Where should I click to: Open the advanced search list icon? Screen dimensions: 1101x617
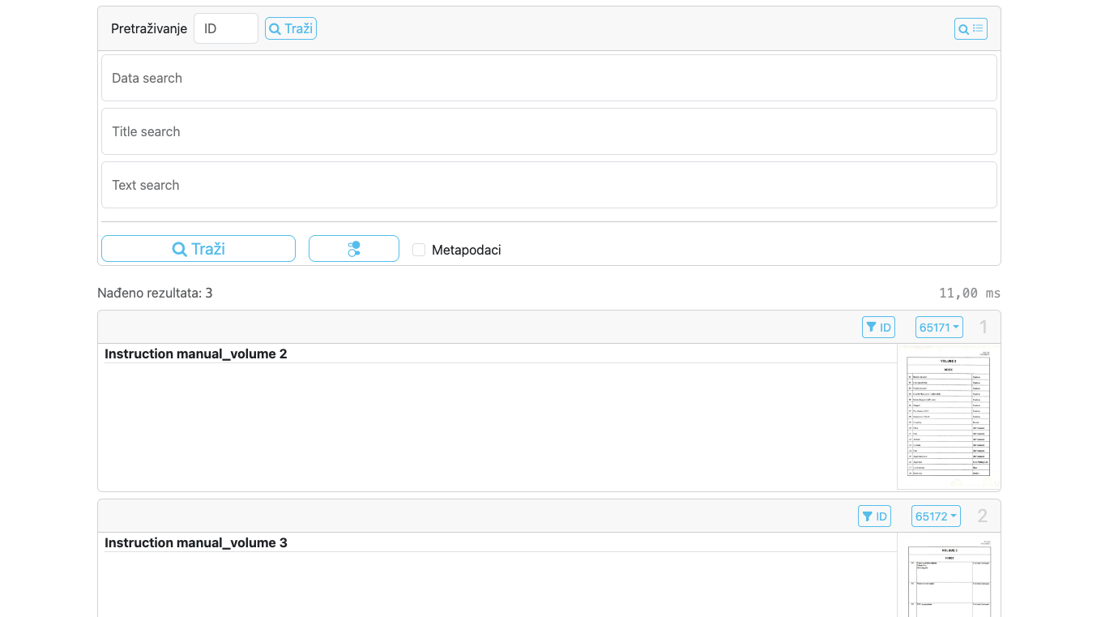tap(971, 28)
